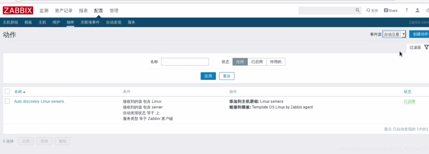Toggle the 已启用 status link in row
This screenshot has width=429, height=154.
tap(410, 101)
